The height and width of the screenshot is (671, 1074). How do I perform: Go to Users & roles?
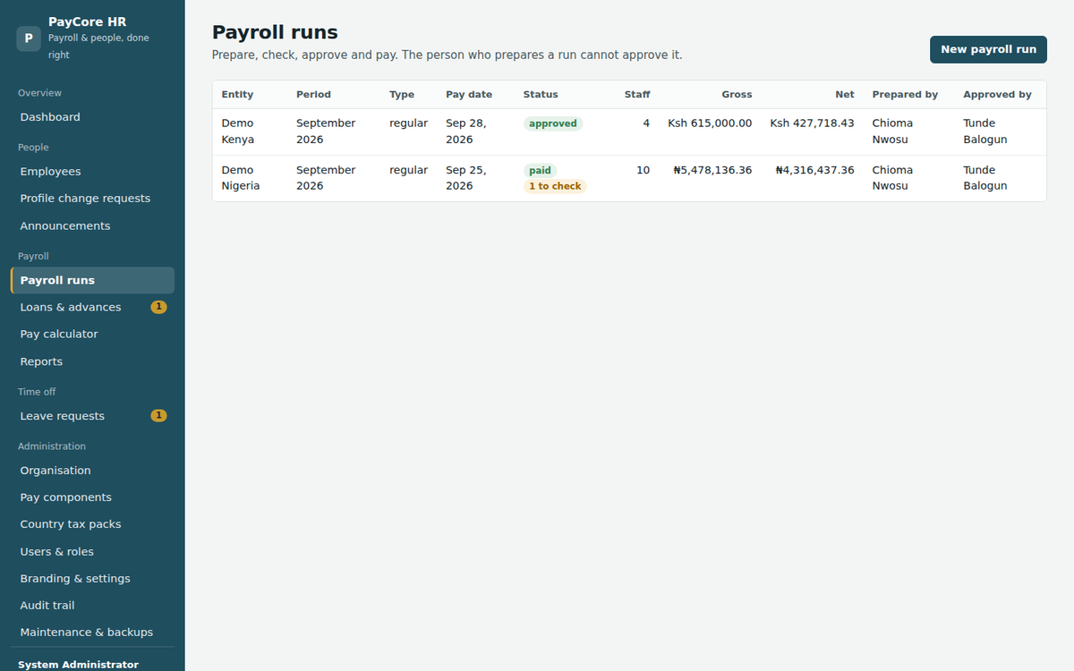tap(92, 552)
